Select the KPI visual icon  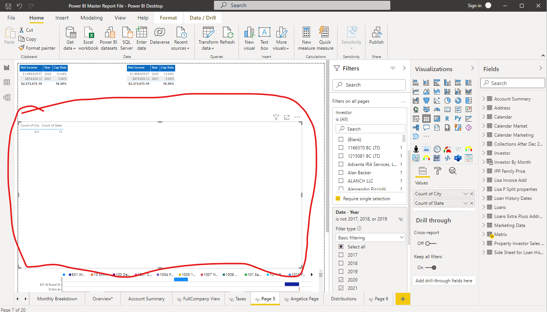tap(469, 110)
